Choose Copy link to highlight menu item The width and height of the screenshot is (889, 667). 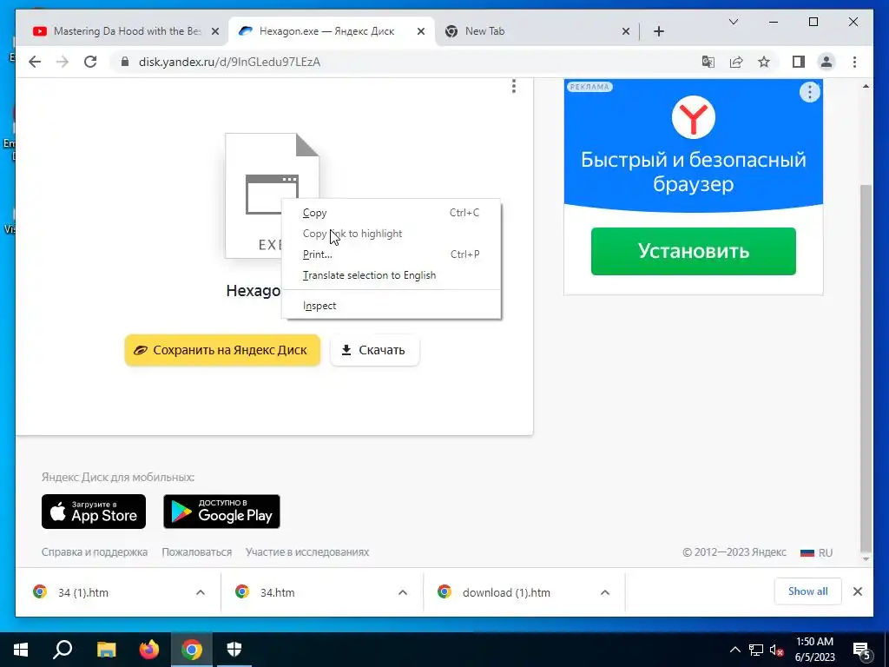coord(391,234)
